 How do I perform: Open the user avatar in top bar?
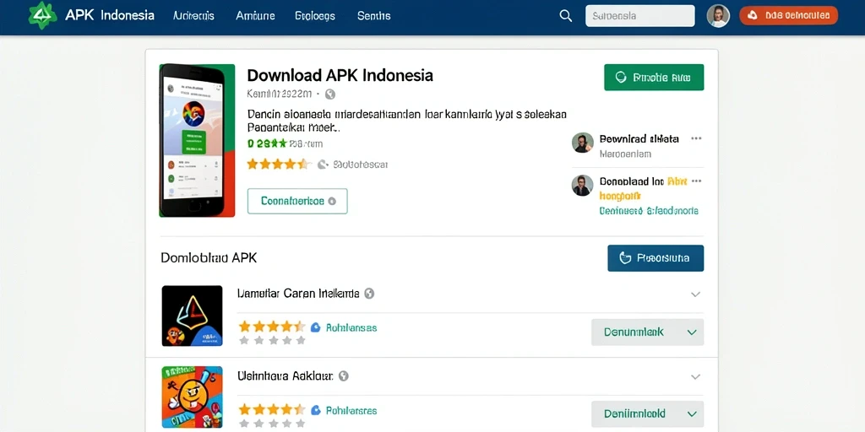718,16
